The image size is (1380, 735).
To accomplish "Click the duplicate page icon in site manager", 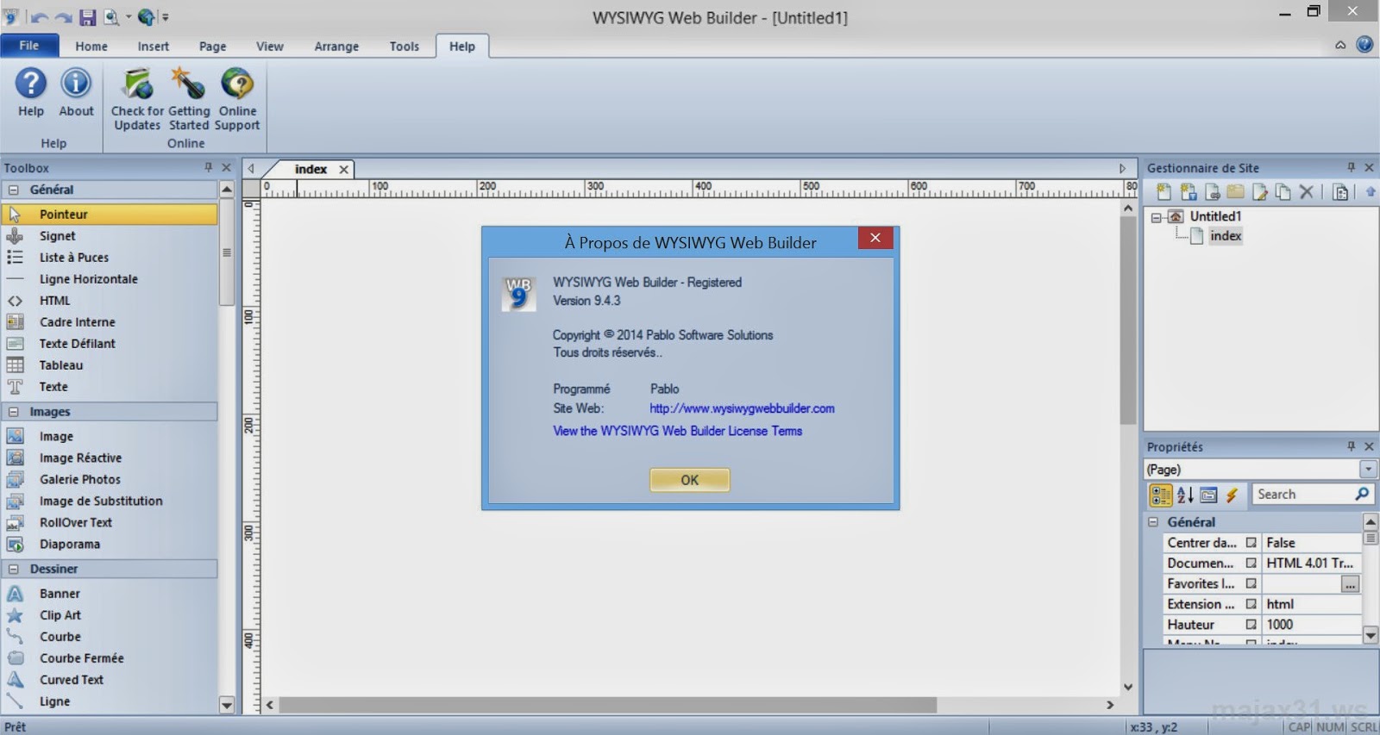I will point(1283,192).
